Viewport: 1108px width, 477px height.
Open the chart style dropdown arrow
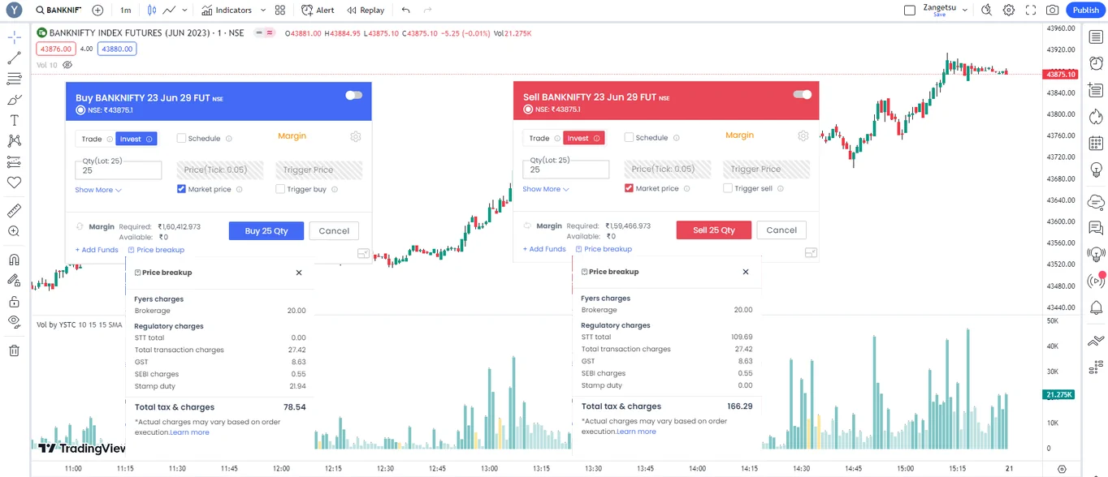(x=185, y=10)
